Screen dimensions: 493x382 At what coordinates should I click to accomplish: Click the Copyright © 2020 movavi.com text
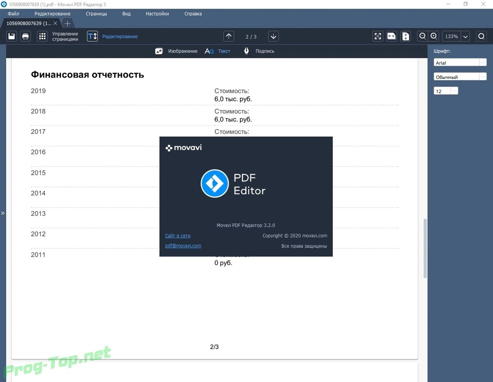(295, 236)
